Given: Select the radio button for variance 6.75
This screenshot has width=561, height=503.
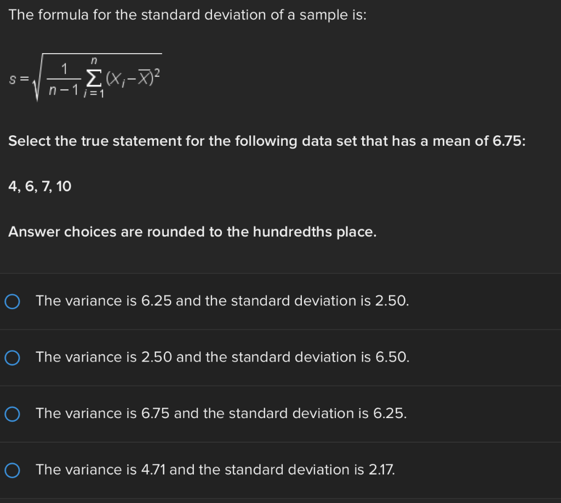Looking at the screenshot, I should (12, 414).
